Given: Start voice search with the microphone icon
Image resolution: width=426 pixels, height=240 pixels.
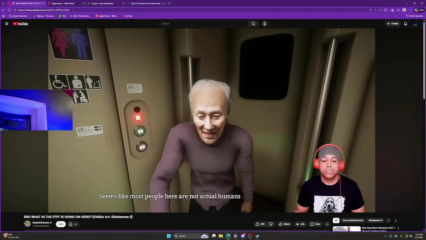Looking at the screenshot, I should pos(265,24).
